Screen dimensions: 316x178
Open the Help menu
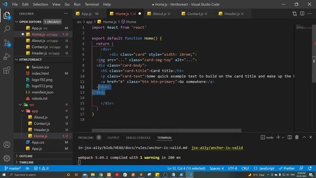point(107,4)
